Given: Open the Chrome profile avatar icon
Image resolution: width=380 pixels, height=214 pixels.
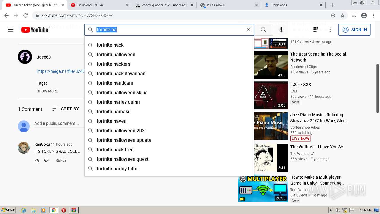Looking at the screenshot, I should pyautogui.click(x=364, y=15).
